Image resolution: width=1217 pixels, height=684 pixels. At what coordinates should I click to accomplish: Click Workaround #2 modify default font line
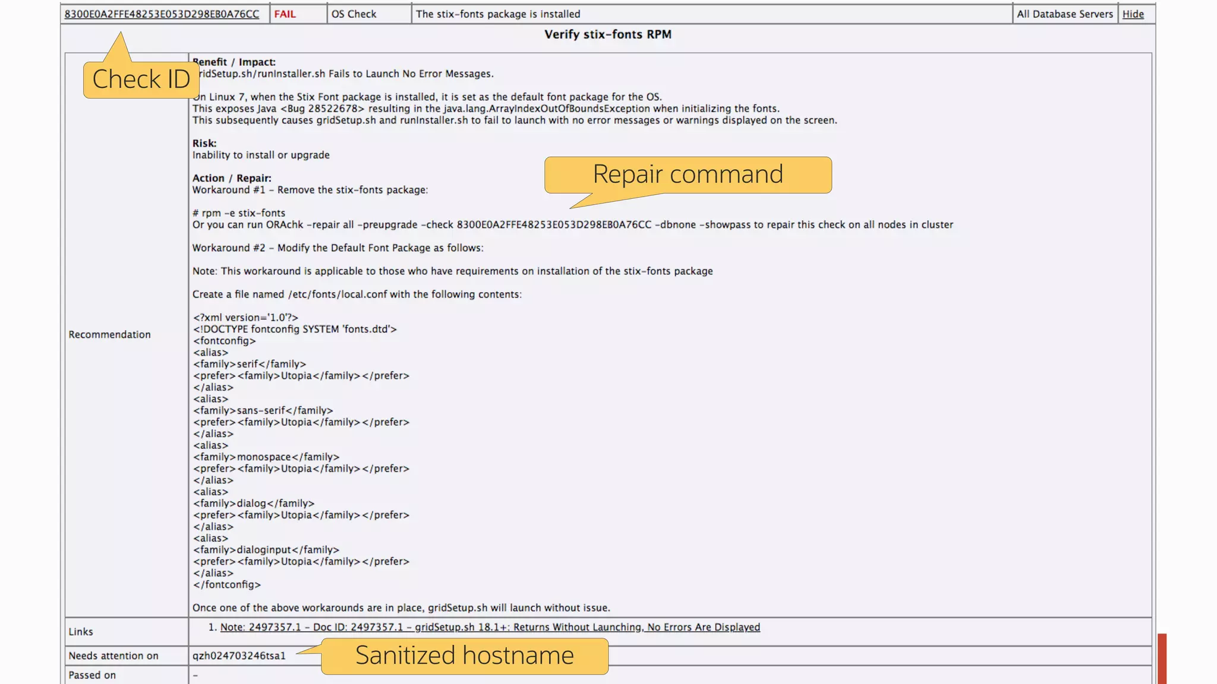(338, 248)
